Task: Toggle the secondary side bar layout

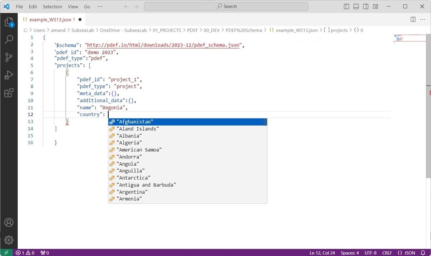Action: pos(366,6)
